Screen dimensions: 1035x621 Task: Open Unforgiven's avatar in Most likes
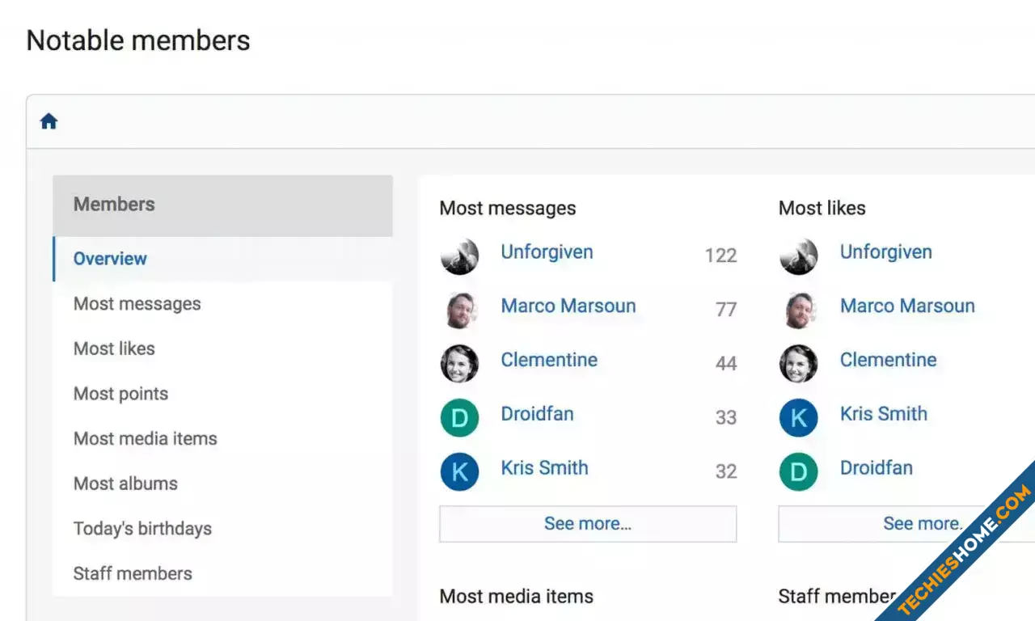799,256
